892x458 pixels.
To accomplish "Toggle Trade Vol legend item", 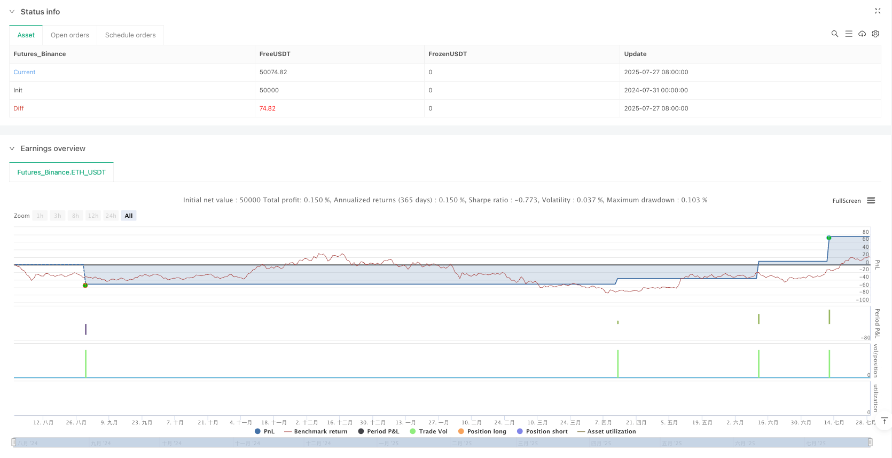I will pyautogui.click(x=428, y=431).
